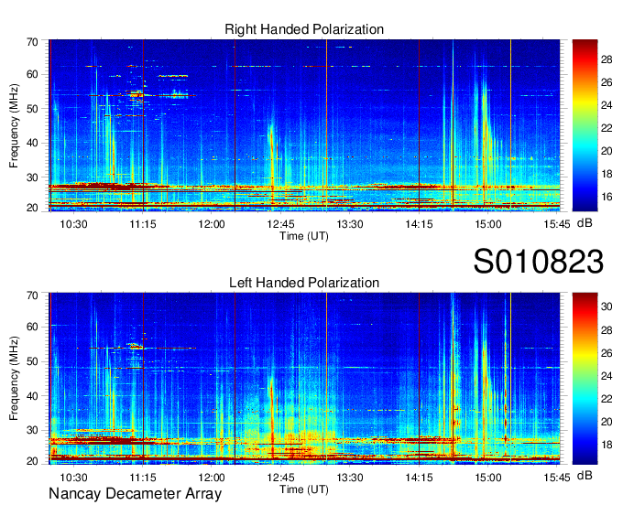623x505 pixels.
Task: Click the 14:15 time tick under Right Handed plot
Action: (420, 224)
